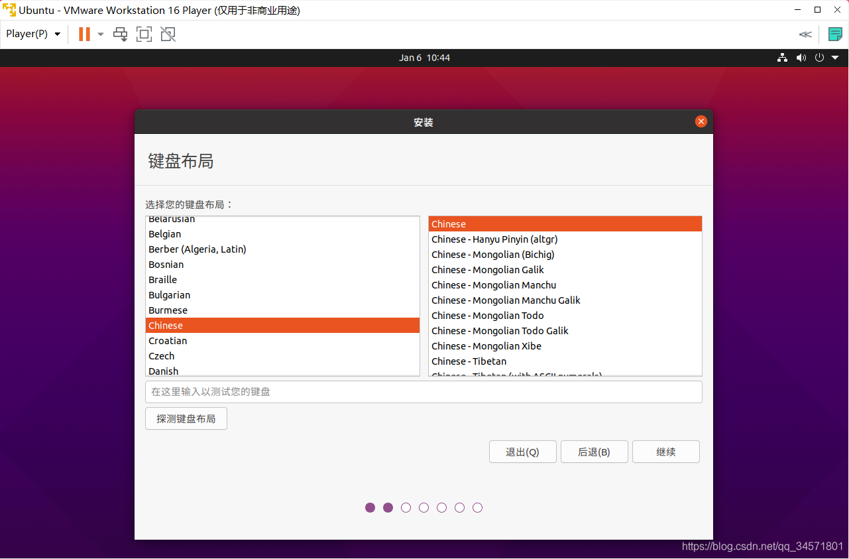Select Berber (Algeria, Latin) layout
849x559 pixels.
click(282, 249)
